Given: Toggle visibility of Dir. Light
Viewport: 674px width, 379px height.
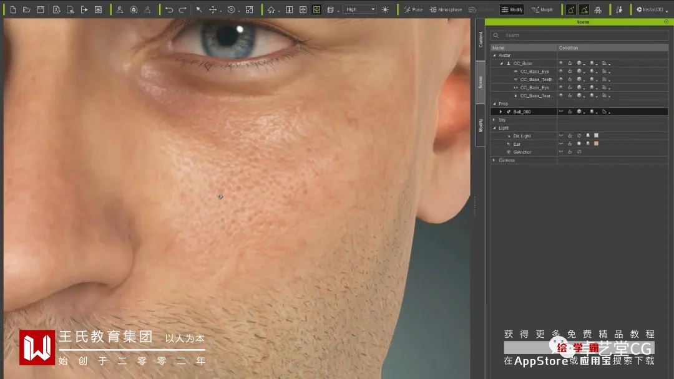Looking at the screenshot, I should (x=561, y=136).
